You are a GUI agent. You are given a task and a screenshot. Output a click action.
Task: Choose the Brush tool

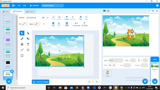[22, 39]
